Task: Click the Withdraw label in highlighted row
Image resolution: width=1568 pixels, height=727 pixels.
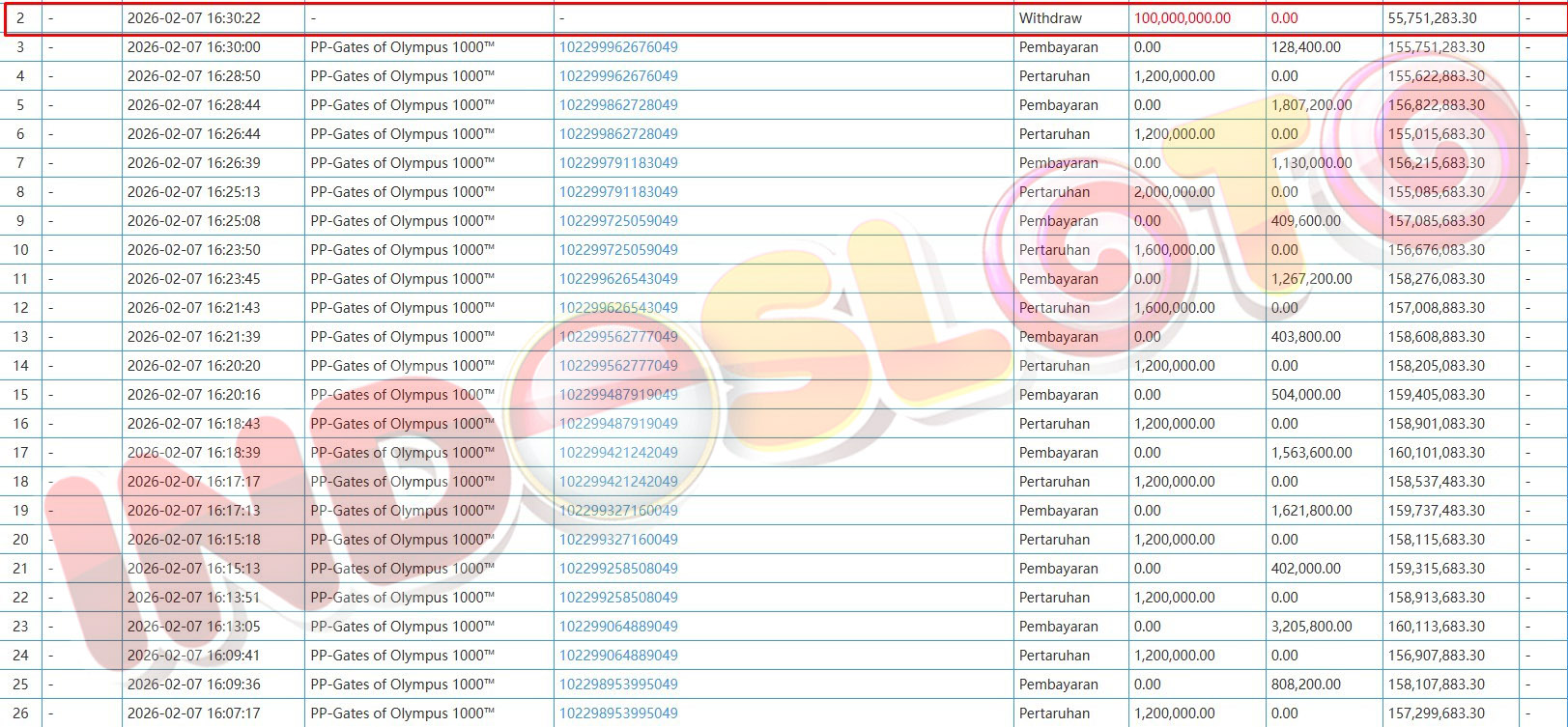Action: coord(1050,18)
